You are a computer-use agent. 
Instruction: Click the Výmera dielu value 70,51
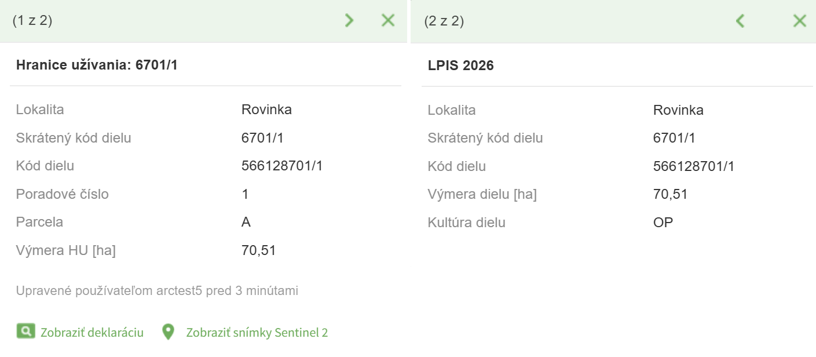670,194
